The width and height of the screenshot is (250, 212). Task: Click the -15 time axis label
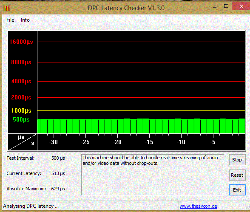(x=149, y=142)
